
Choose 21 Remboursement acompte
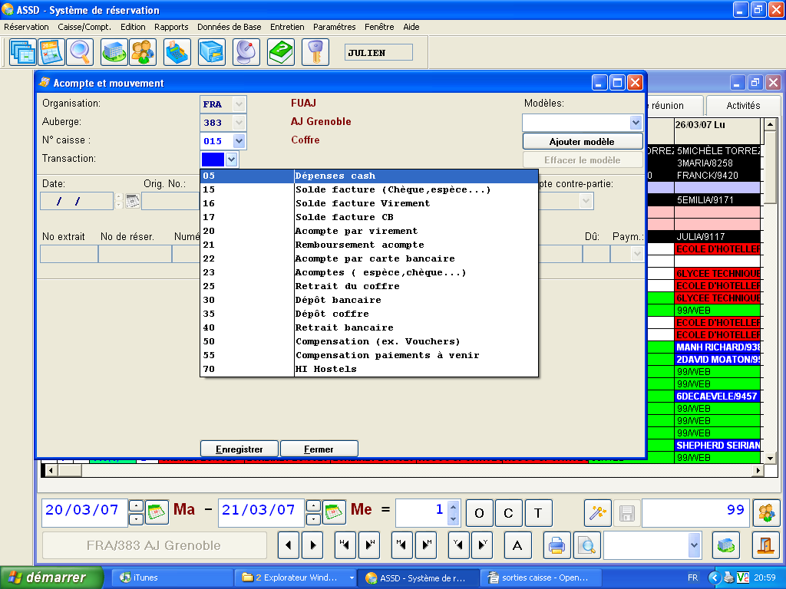coord(369,245)
